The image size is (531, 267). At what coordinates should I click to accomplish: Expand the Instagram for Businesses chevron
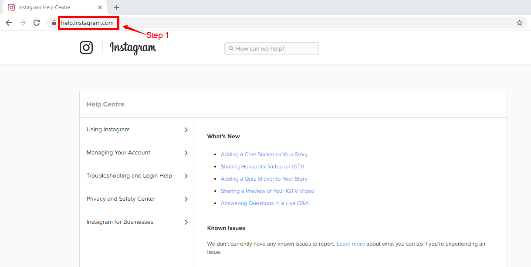tap(186, 222)
